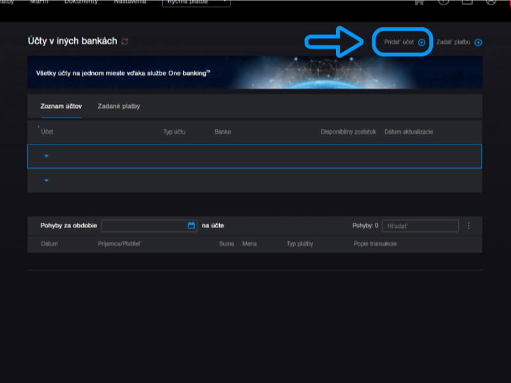Viewport: 511px width, 383px height.
Task: Click the Pridať účet link
Action: point(399,42)
